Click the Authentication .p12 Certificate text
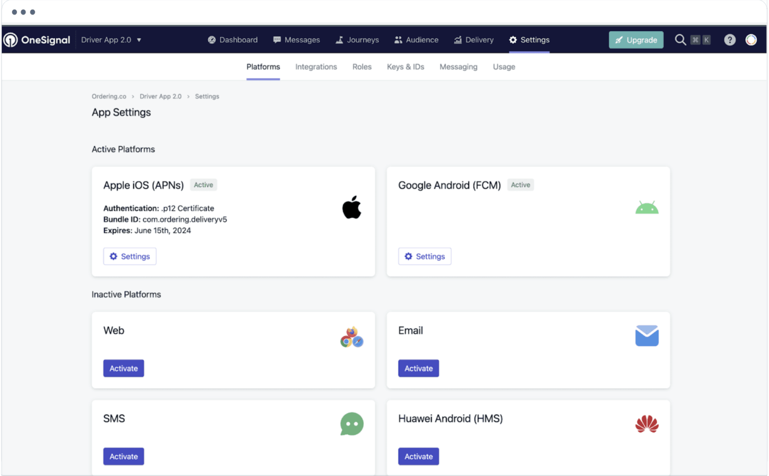This screenshot has height=476, width=769. [x=158, y=209]
